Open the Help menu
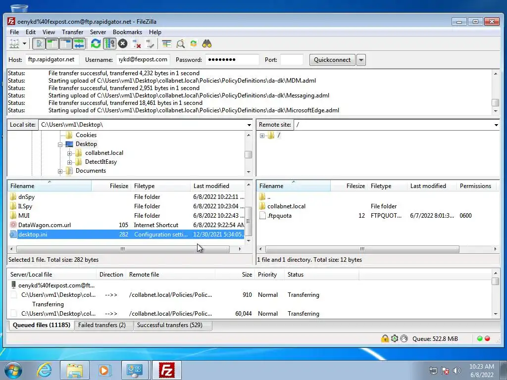Image resolution: width=507 pixels, height=380 pixels. pyautogui.click(x=155, y=32)
